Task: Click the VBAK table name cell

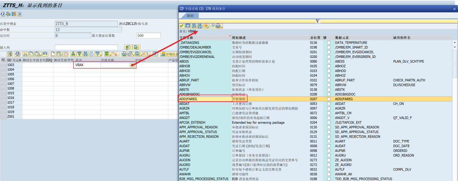Action: point(88,65)
